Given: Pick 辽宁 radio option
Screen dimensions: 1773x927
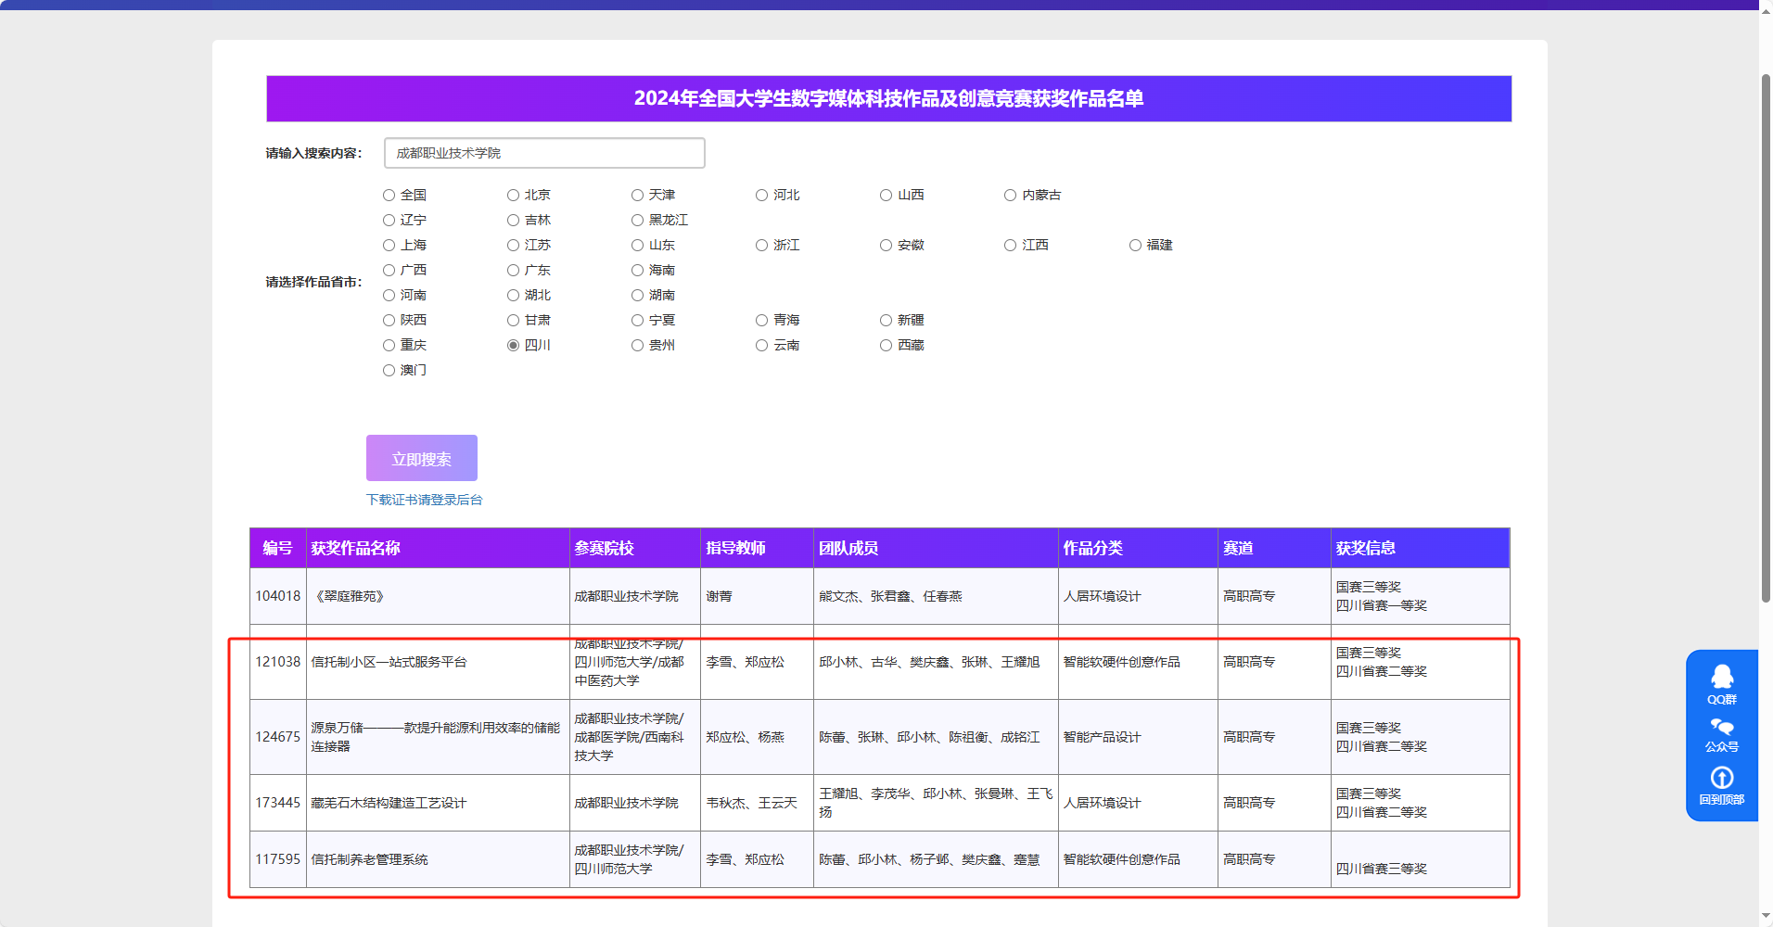Looking at the screenshot, I should coord(389,220).
